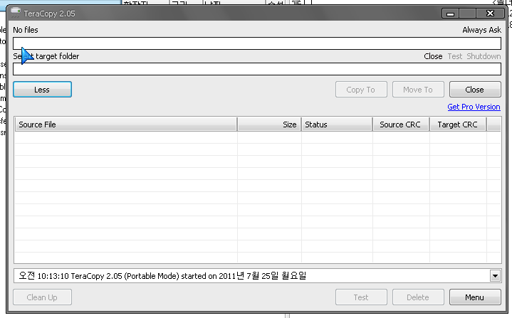Viewport: 512px width, 318px height.
Task: Click the Select target folder label
Action: click(46, 56)
